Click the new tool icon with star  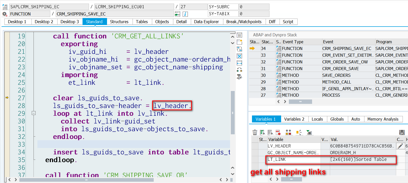(x=239, y=42)
